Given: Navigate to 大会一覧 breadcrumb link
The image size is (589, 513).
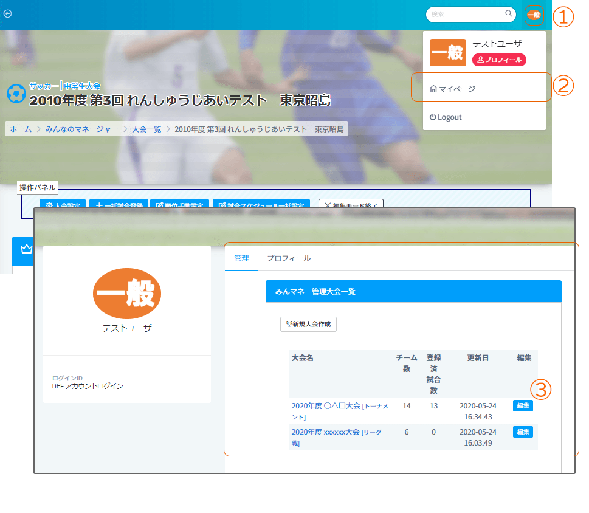Looking at the screenshot, I should point(146,129).
